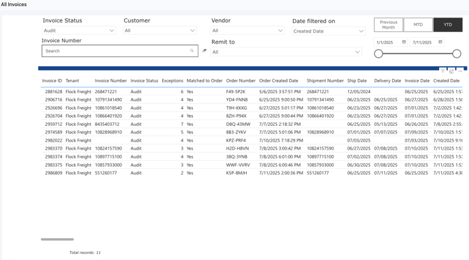Click delivery date 05/13/2025

(x=386, y=124)
